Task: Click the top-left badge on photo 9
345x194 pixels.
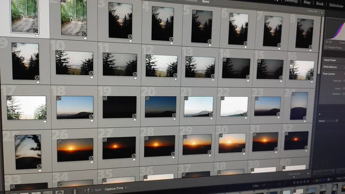Action: pyautogui.click(x=14, y=45)
